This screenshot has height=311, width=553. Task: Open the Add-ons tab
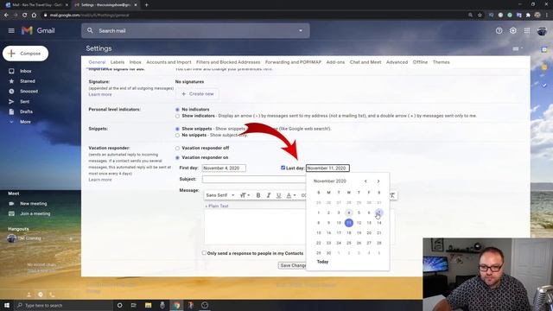[x=335, y=62]
